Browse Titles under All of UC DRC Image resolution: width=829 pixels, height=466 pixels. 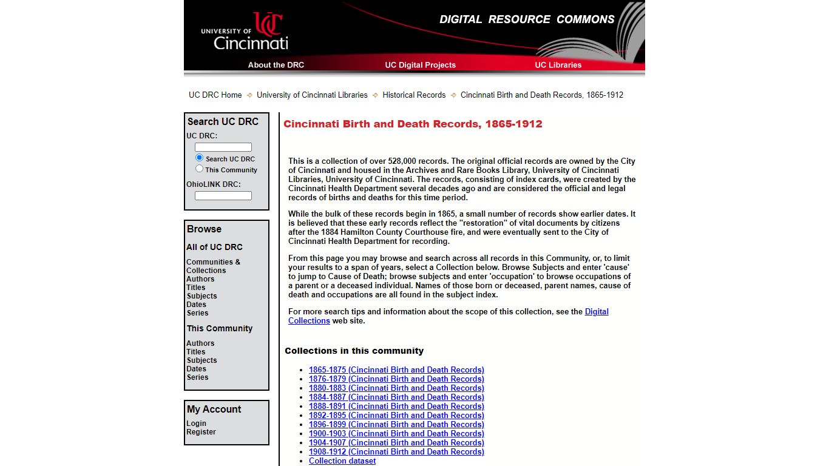[x=196, y=288]
